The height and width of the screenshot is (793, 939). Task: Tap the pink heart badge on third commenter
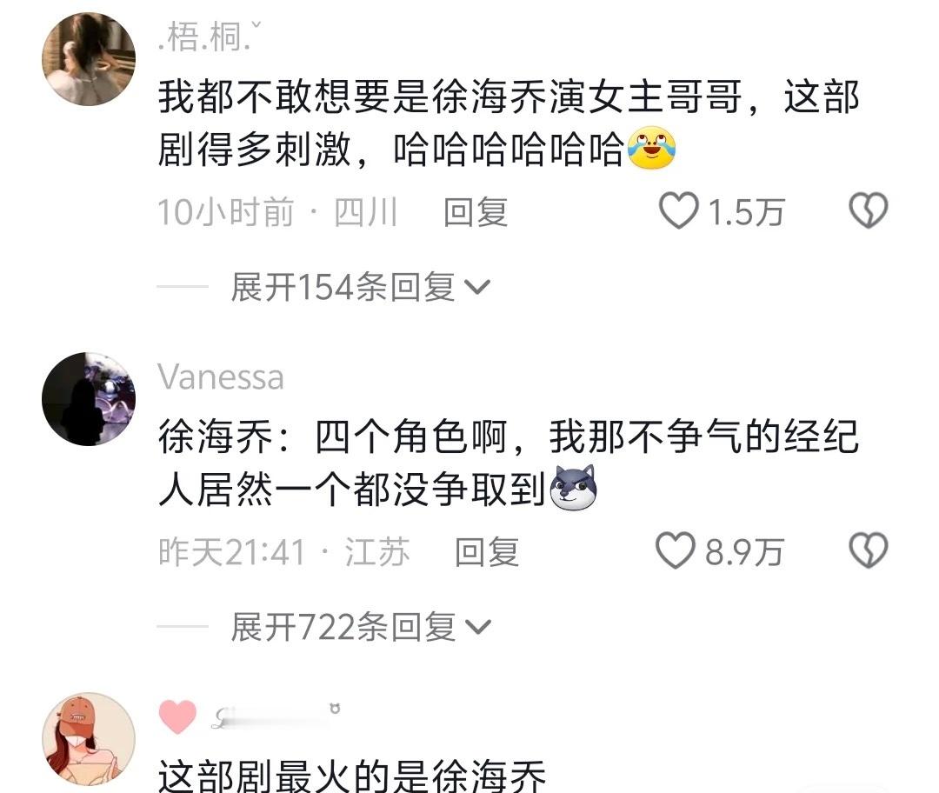(x=177, y=716)
